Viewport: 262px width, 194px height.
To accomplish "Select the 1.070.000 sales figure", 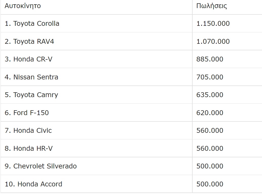I will [213, 41].
